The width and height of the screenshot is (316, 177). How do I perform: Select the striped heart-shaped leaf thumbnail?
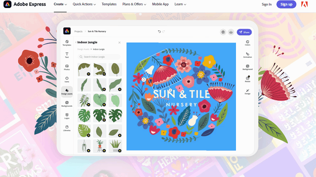pyautogui.click(x=99, y=100)
